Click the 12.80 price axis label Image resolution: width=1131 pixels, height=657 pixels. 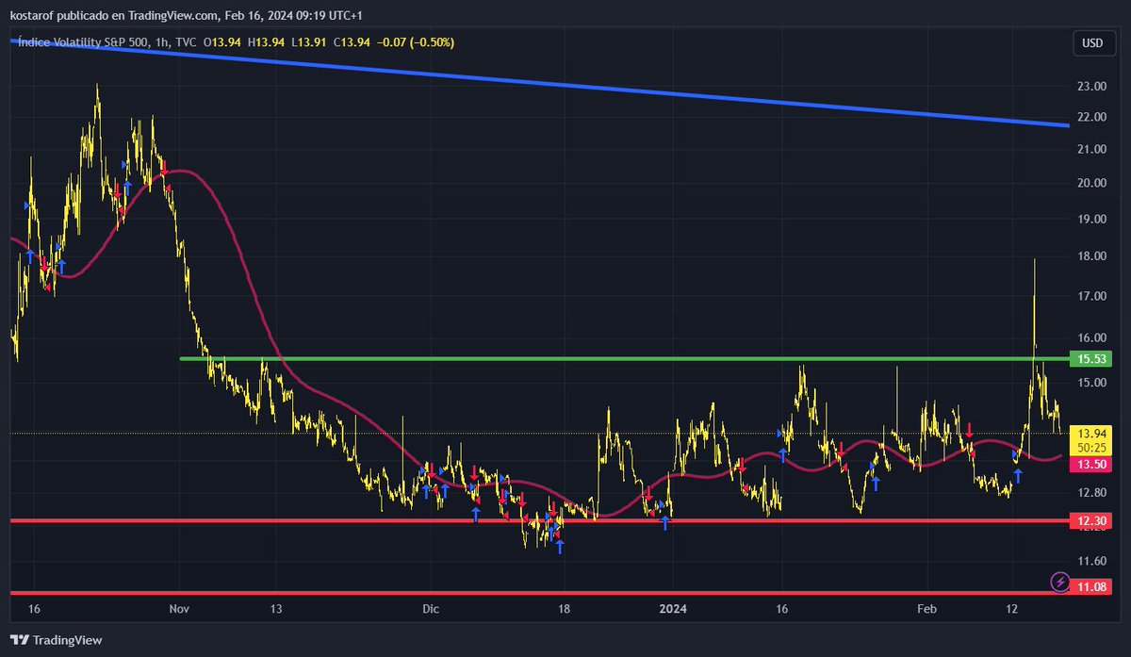pos(1092,492)
